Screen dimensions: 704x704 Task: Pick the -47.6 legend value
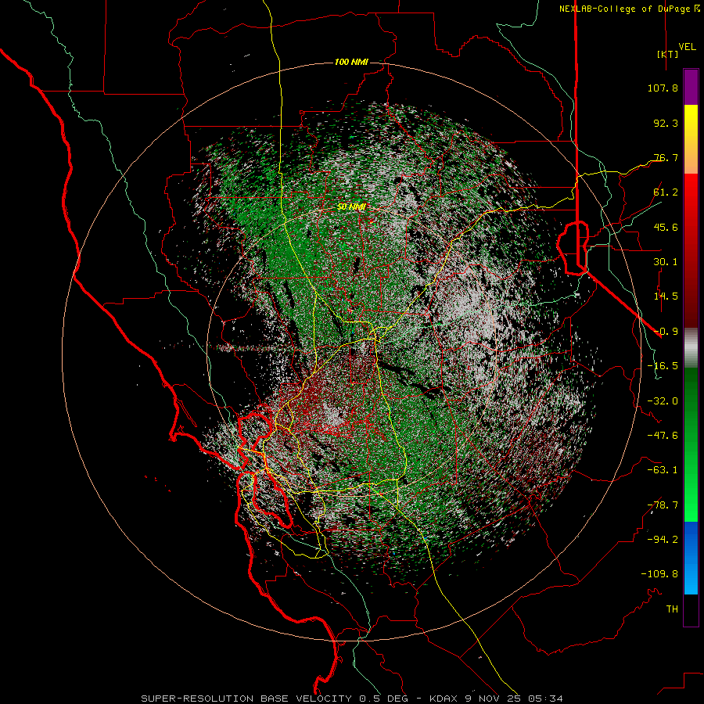(663, 436)
